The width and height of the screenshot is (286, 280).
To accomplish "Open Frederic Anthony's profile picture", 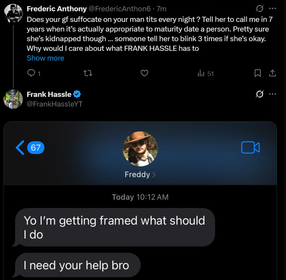I will tap(13, 13).
